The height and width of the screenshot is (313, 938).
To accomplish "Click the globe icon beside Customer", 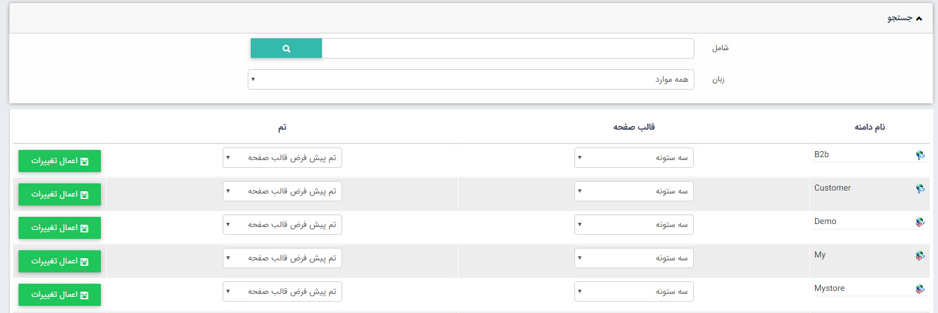I will (x=920, y=189).
